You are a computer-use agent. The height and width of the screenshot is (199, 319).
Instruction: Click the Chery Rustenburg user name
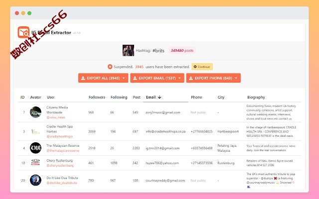(59, 160)
